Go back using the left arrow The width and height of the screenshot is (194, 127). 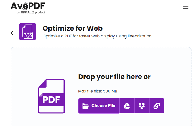point(13,33)
